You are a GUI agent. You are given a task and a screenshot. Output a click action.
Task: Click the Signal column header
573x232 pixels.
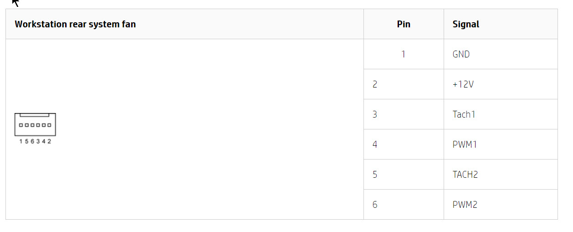[x=466, y=24]
